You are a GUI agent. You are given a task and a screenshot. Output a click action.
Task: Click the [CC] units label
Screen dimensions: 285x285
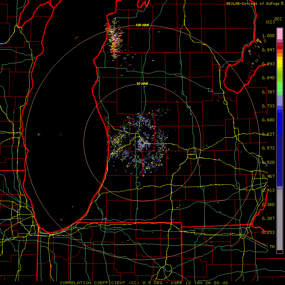(x=270, y=22)
